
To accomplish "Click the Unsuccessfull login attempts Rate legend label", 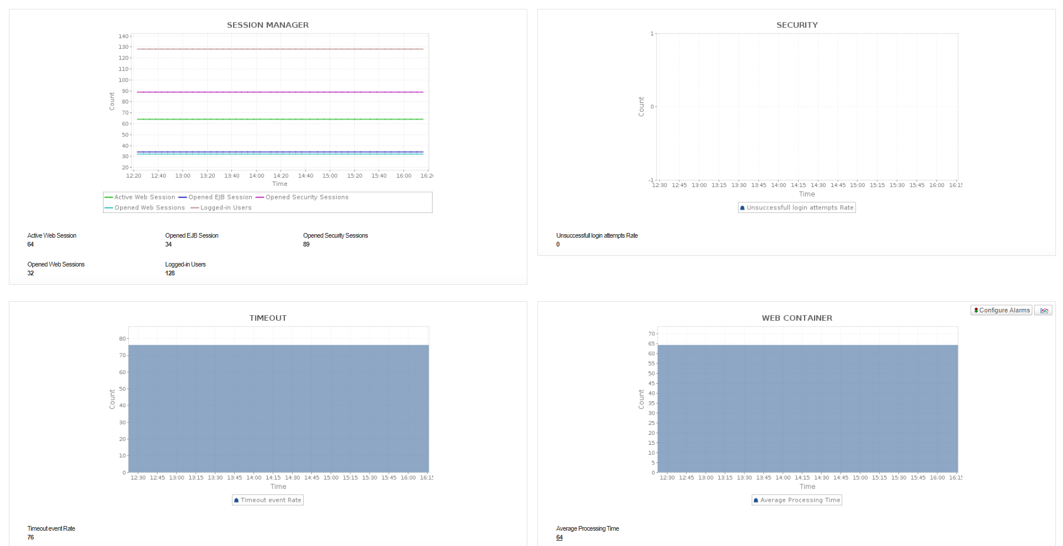I will [800, 207].
